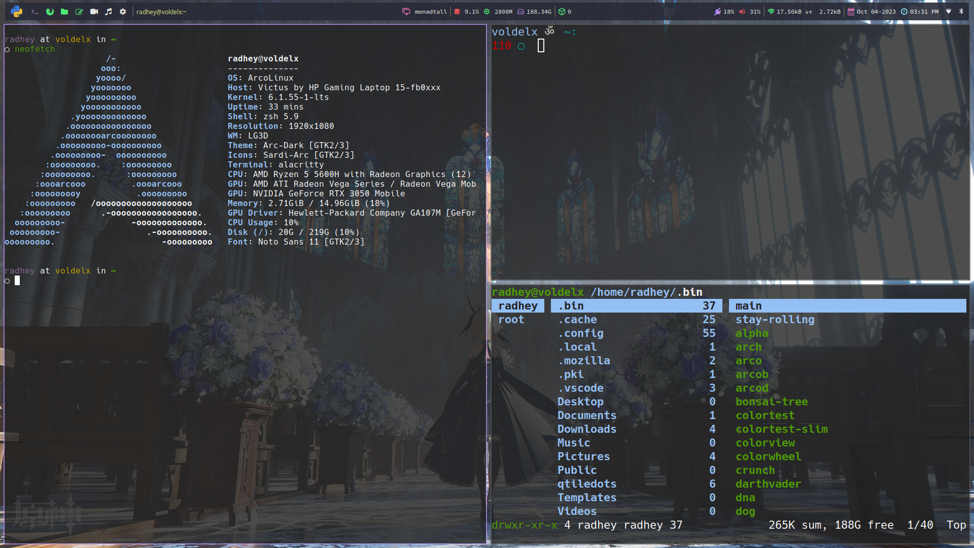Viewport: 974px width, 548px height.
Task: Open the green folder workspace icon
Action: 64,11
